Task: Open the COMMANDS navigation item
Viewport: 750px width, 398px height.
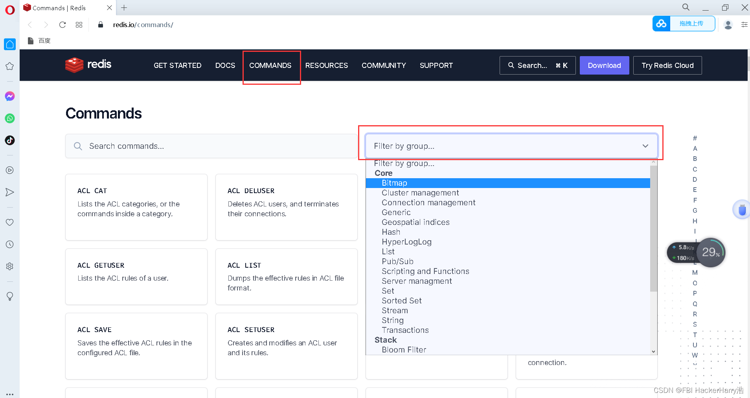Action: point(270,66)
